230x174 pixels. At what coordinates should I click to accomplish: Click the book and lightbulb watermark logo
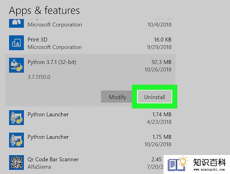point(178,164)
